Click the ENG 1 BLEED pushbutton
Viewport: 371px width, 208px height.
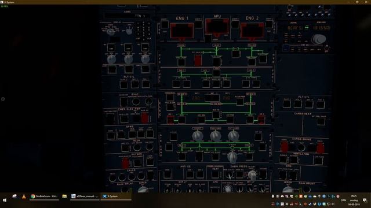[x=182, y=157]
